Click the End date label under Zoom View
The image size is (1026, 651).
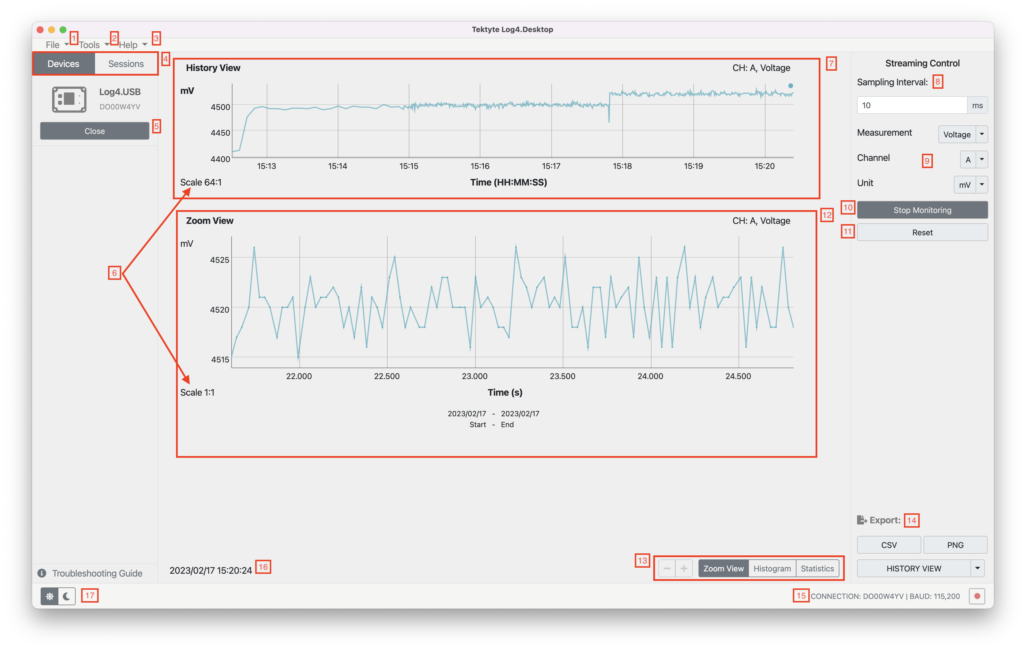click(x=507, y=425)
